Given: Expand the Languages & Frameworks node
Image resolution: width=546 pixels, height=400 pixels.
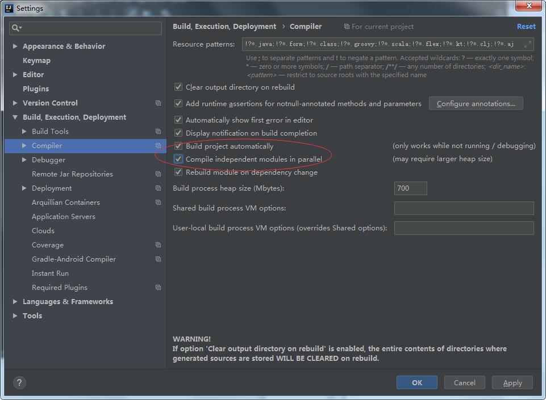Looking at the screenshot, I should pyautogui.click(x=15, y=302).
